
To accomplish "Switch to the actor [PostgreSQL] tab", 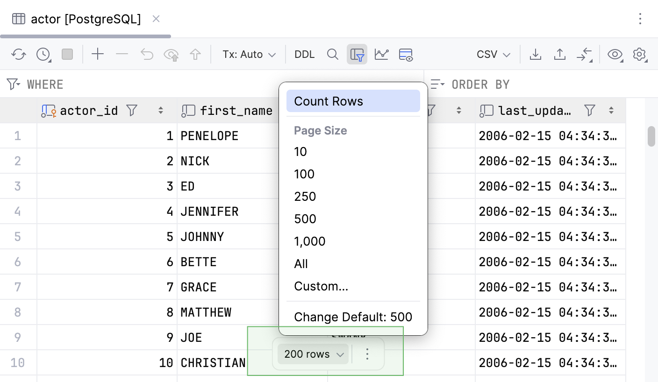I will click(x=79, y=19).
